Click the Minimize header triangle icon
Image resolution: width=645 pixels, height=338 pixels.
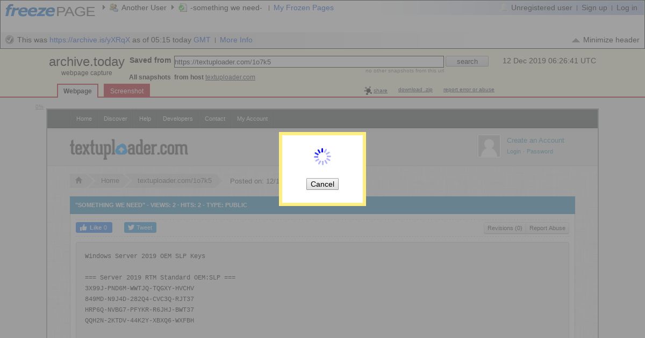click(x=576, y=40)
